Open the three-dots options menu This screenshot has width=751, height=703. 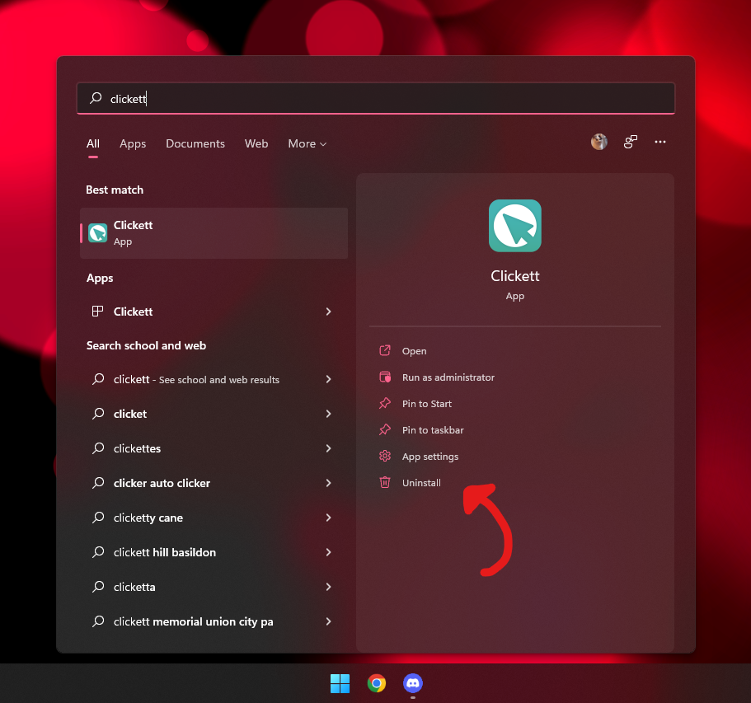click(660, 142)
